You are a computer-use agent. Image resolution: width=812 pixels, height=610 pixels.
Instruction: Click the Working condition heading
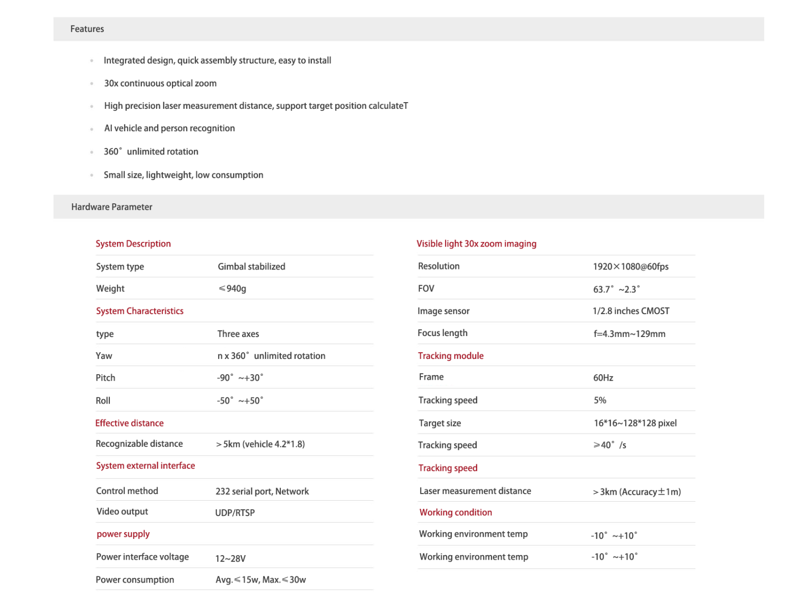pos(456,512)
